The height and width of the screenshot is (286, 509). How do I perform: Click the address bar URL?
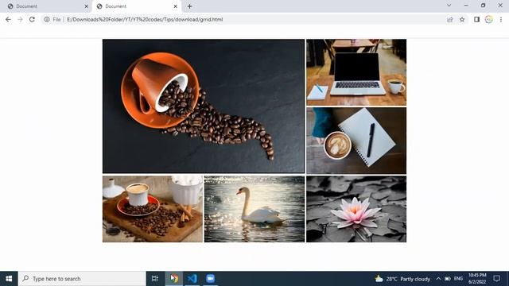145,19
